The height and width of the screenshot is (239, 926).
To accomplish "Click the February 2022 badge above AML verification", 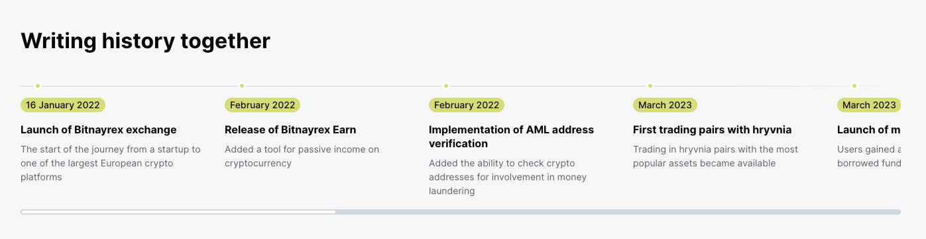I will [467, 105].
